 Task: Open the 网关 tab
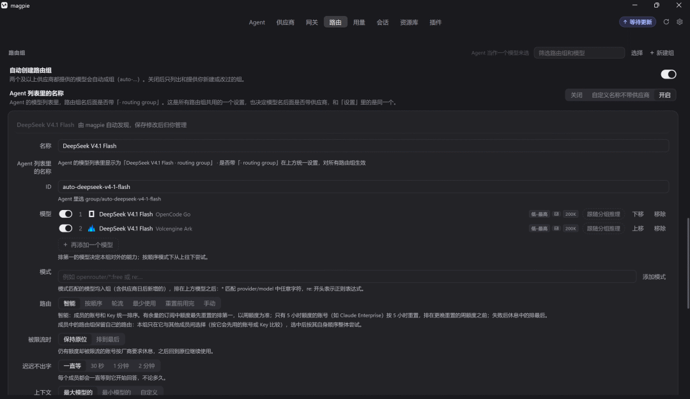click(312, 22)
